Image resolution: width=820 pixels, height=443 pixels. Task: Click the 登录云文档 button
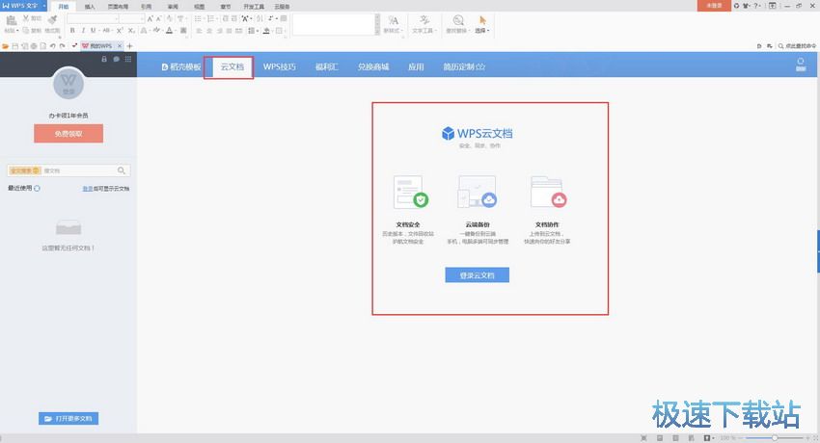coord(477,275)
